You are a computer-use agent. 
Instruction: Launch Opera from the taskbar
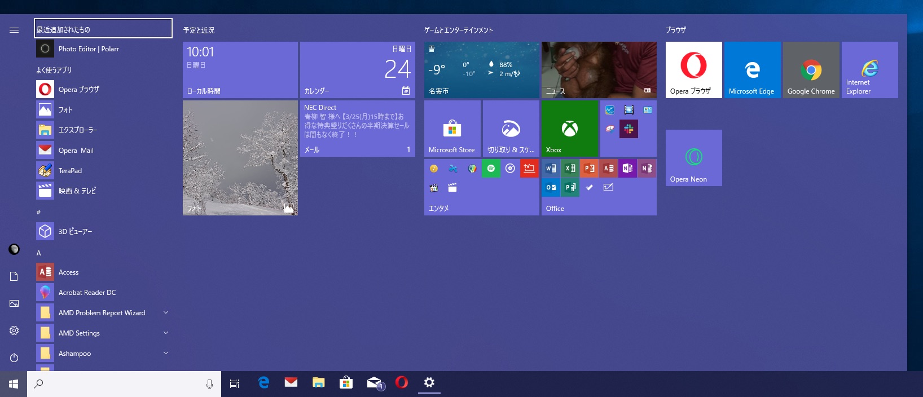click(402, 383)
